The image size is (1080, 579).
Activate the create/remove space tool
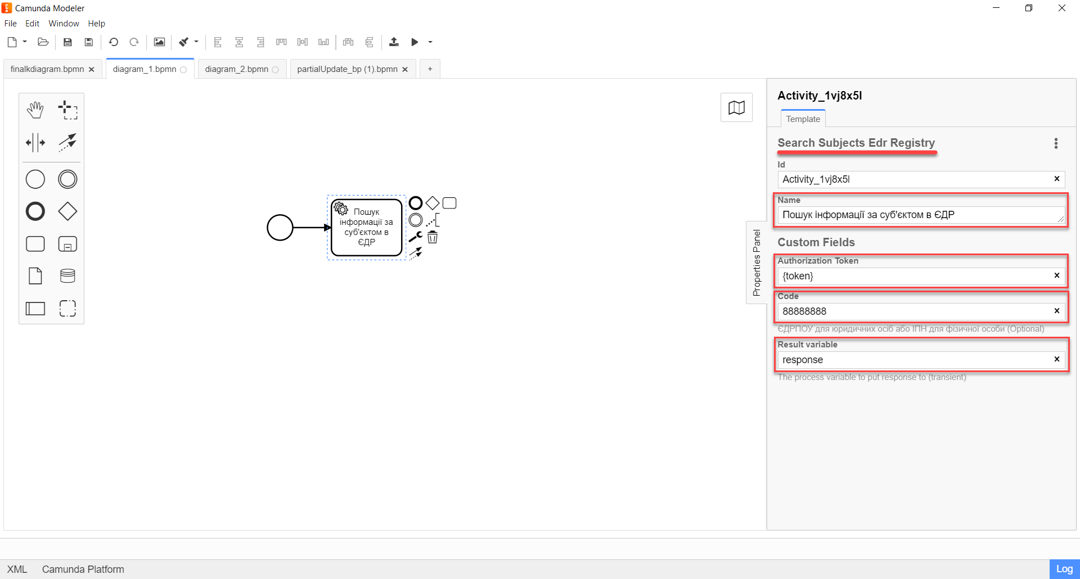35,142
